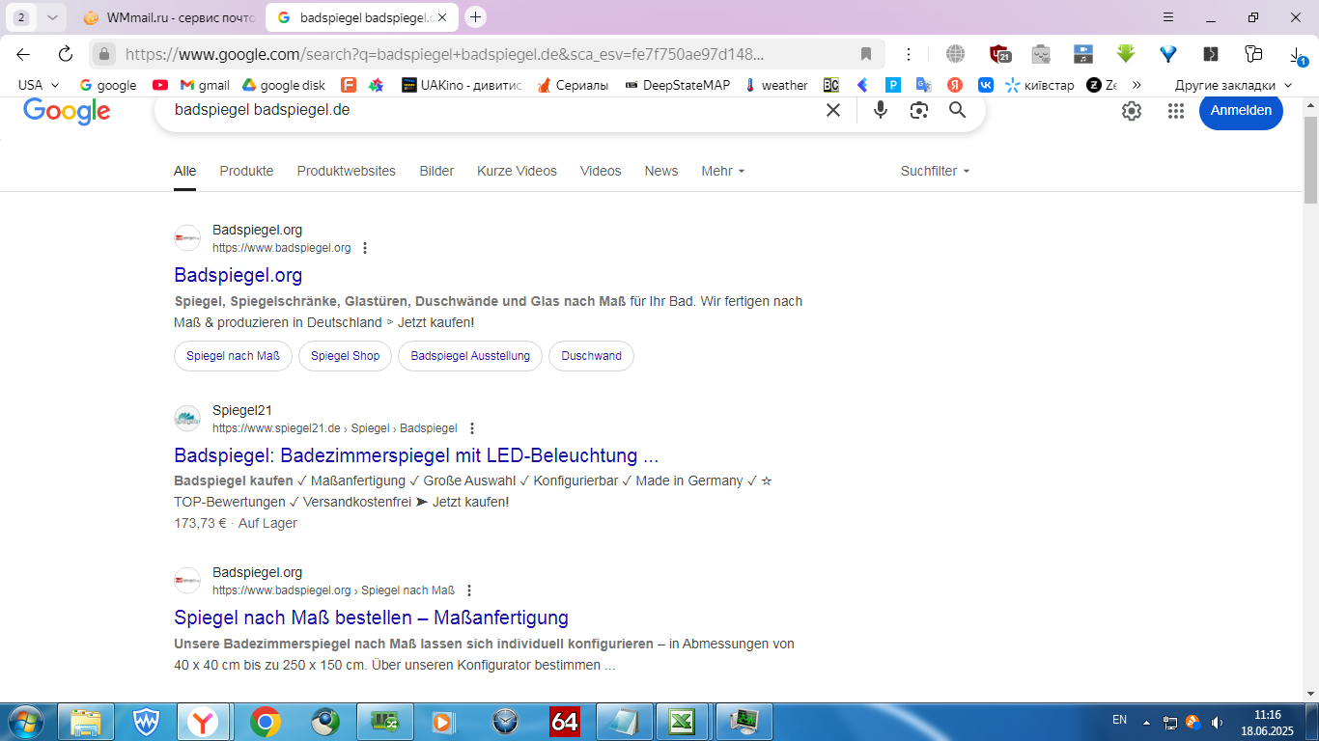Open the gmail bookmark
The height and width of the screenshot is (741, 1319).
[205, 85]
